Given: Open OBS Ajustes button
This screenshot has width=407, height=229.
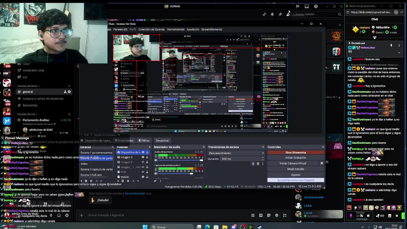Looking at the screenshot, I should coord(296,175).
